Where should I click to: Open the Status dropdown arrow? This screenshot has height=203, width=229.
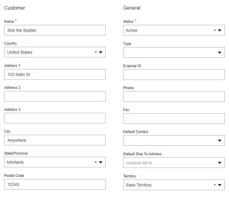pos(220,30)
